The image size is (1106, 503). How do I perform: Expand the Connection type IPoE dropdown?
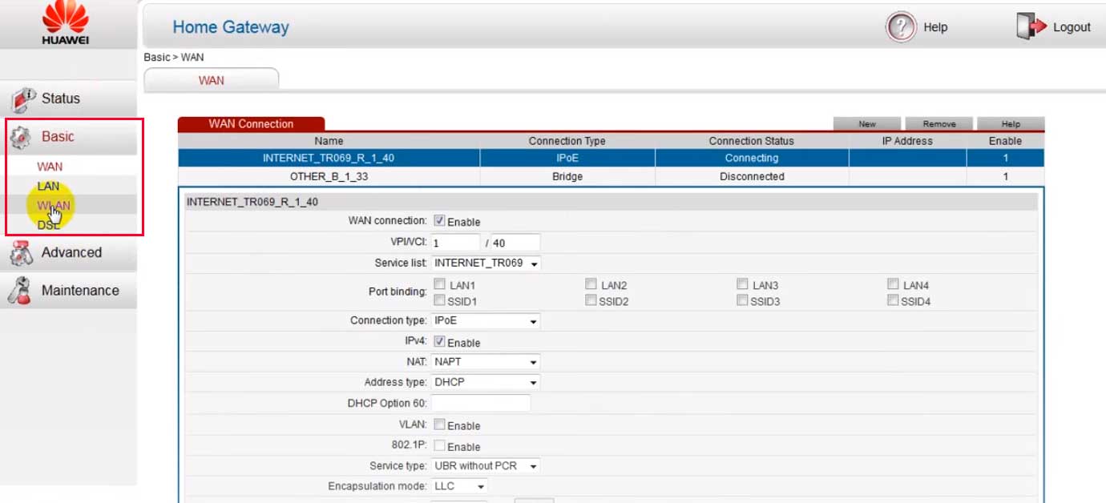pyautogui.click(x=486, y=320)
